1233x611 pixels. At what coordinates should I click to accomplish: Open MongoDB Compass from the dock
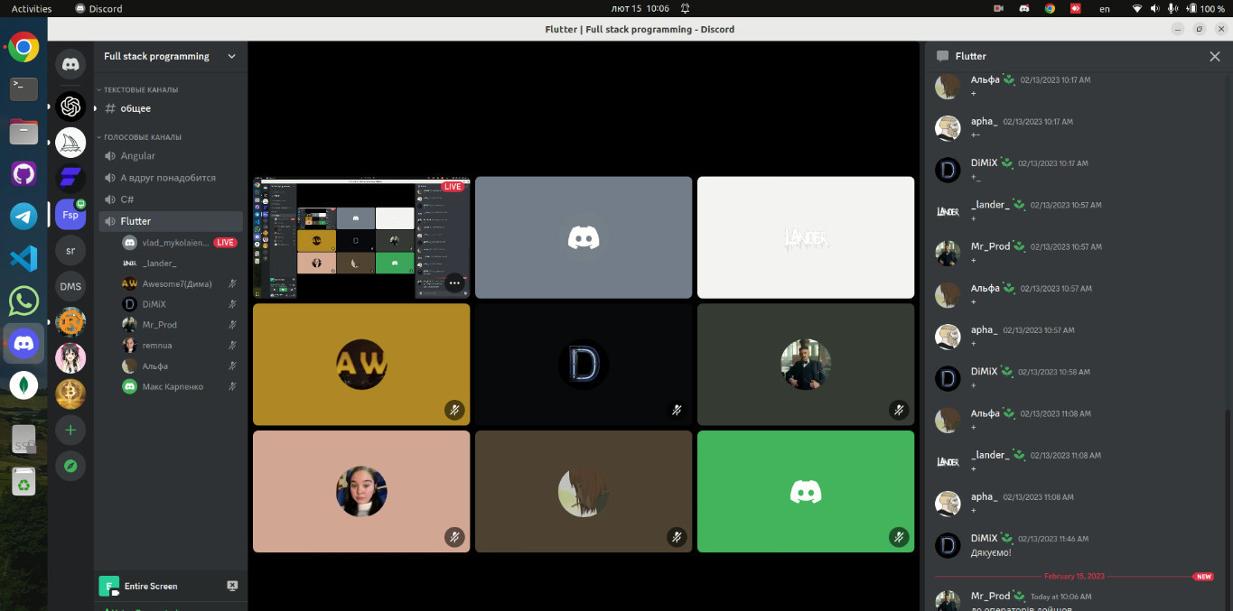[23, 385]
